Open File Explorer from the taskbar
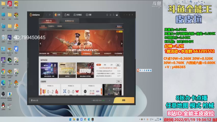Image resolution: width=217 pixels, height=122 pixels. (74, 119)
